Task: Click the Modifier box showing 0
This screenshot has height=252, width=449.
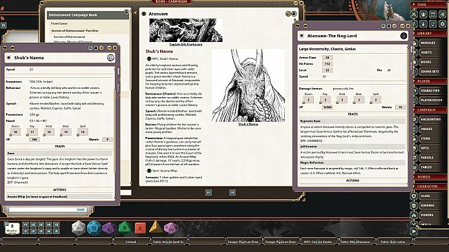Action: click(12, 228)
